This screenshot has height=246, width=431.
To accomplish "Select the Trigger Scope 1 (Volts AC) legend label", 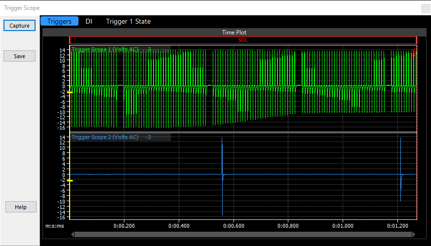I will coord(105,49).
